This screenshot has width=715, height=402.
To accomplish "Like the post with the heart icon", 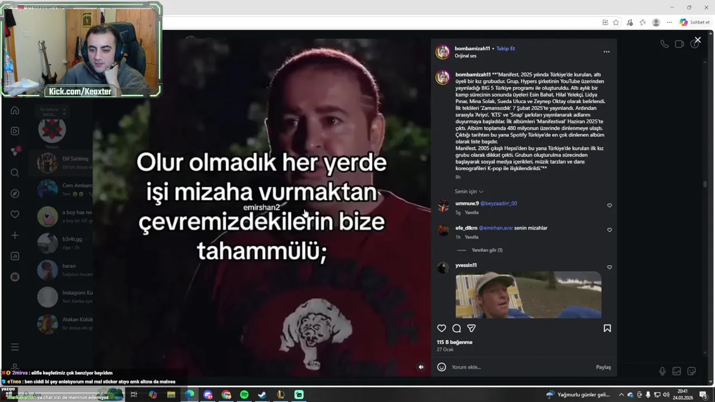I will point(441,328).
